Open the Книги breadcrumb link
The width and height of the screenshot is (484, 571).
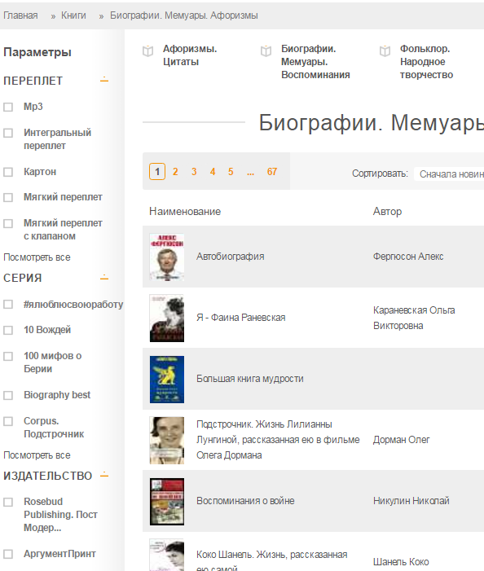(73, 15)
